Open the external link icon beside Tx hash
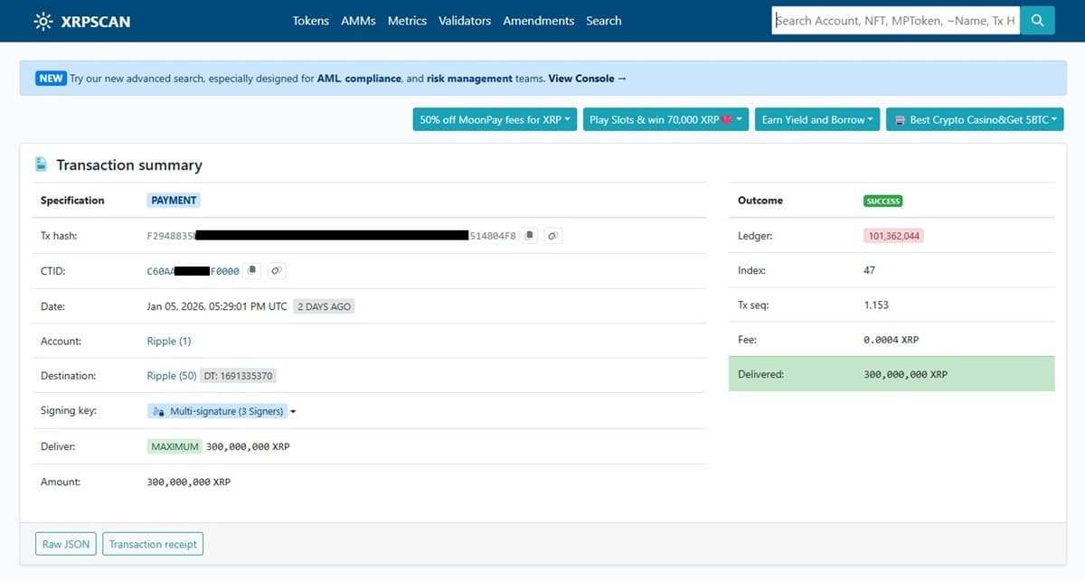The image size is (1085, 581). [553, 235]
